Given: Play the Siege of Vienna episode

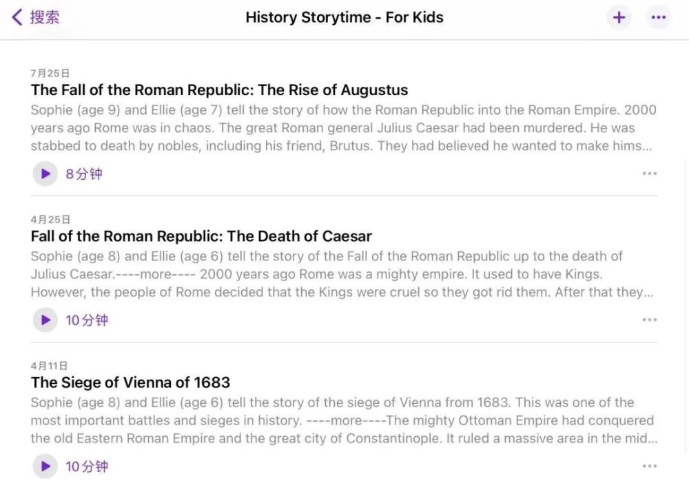Looking at the screenshot, I should coord(45,466).
